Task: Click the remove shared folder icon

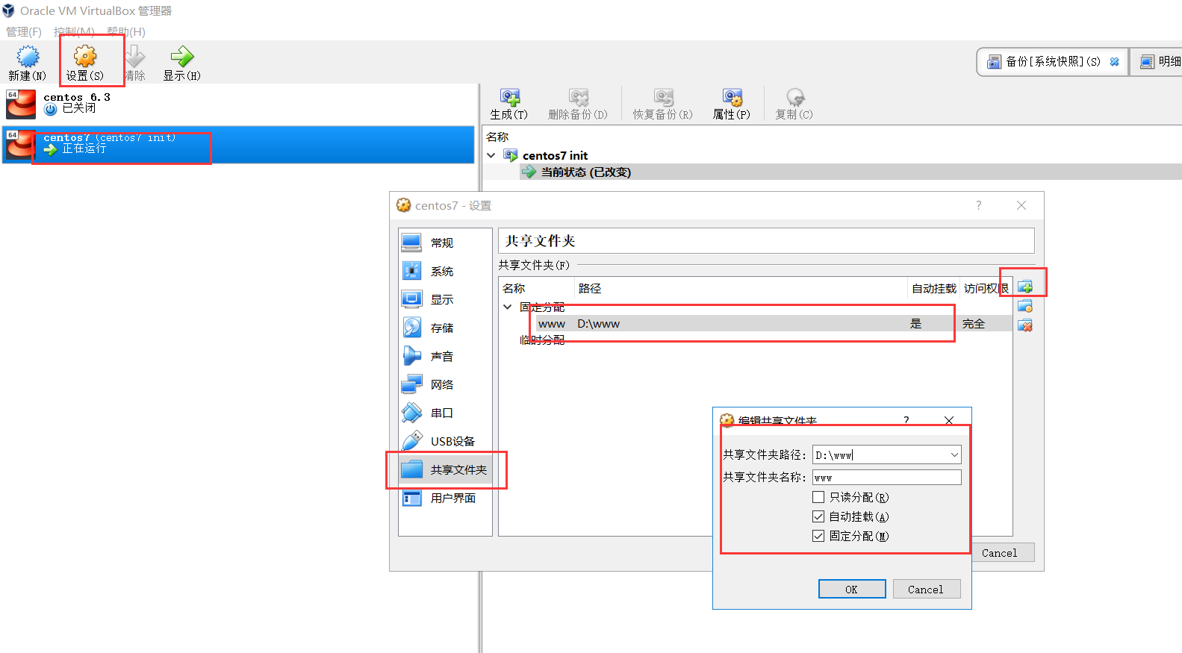Action: [x=1025, y=325]
